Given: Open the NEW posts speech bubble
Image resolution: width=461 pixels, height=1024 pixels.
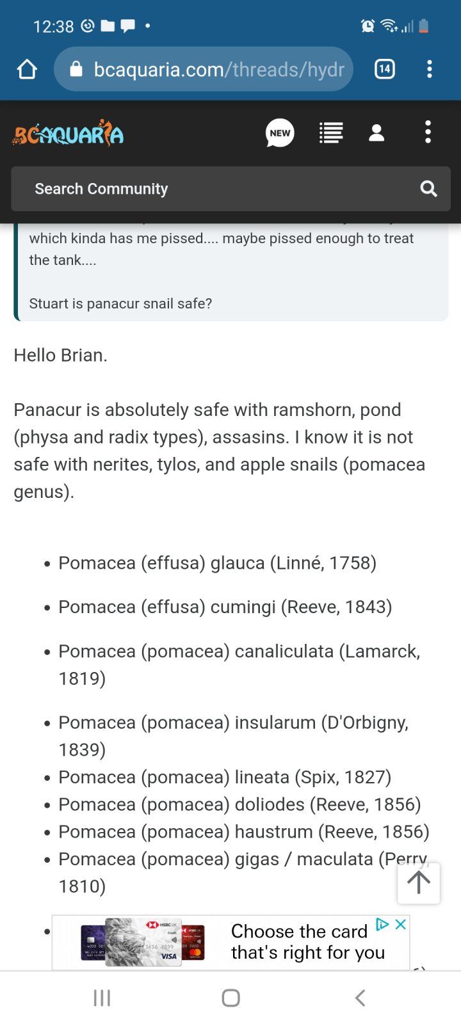Looking at the screenshot, I should 280,133.
